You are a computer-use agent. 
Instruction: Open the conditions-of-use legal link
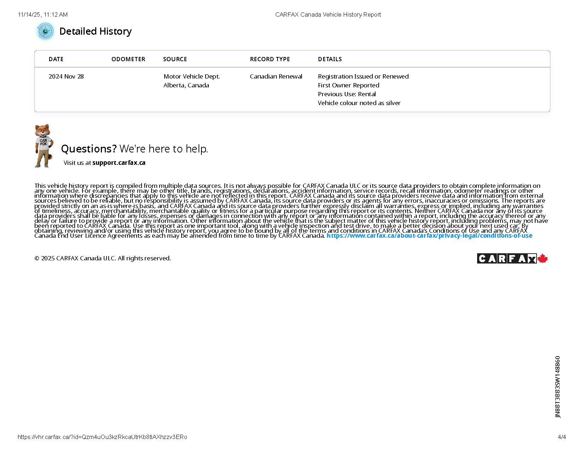tap(429, 236)
